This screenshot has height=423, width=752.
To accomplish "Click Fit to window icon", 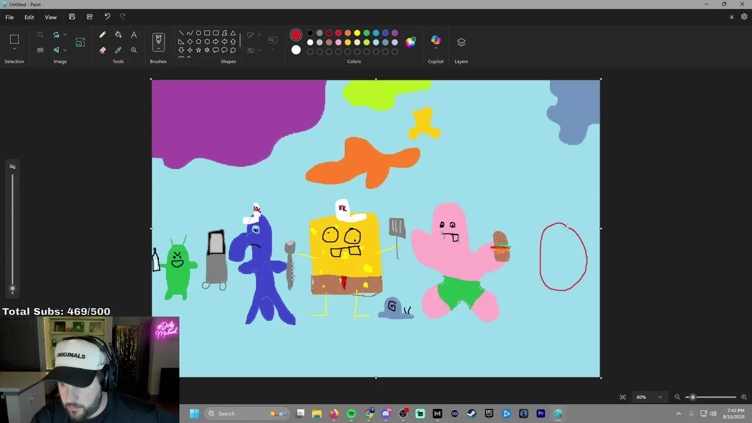I will click(x=623, y=397).
